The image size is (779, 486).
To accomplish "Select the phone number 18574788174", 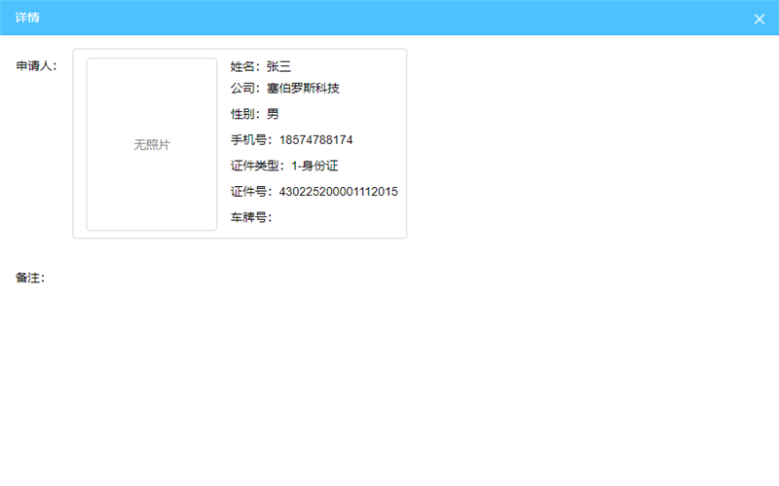I will pos(315,140).
